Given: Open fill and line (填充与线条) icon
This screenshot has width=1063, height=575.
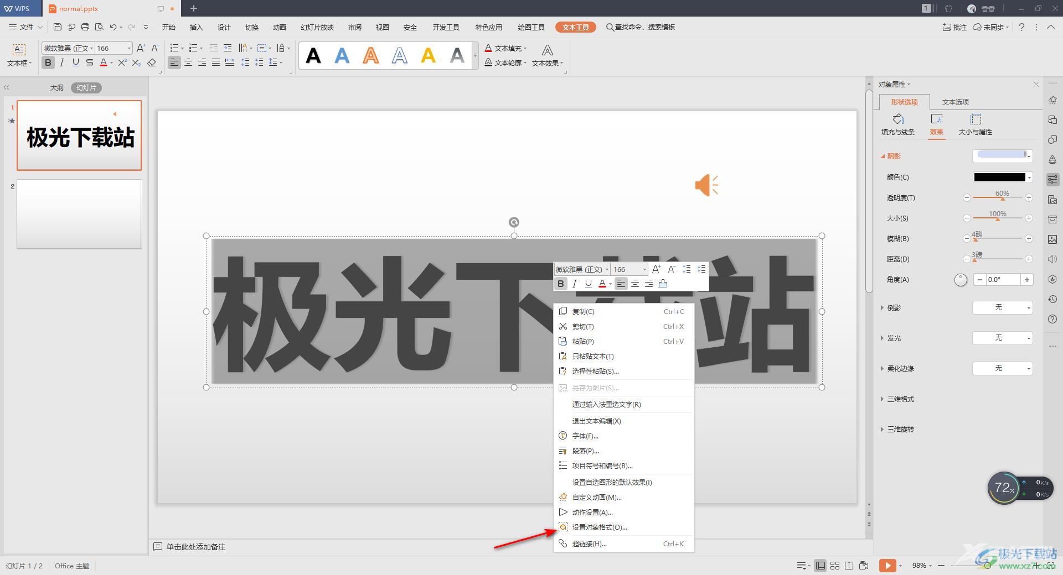Looking at the screenshot, I should point(898,124).
